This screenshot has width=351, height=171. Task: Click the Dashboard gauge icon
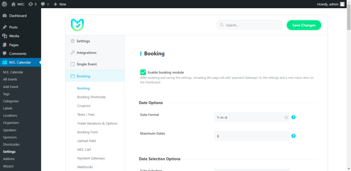[4, 16]
